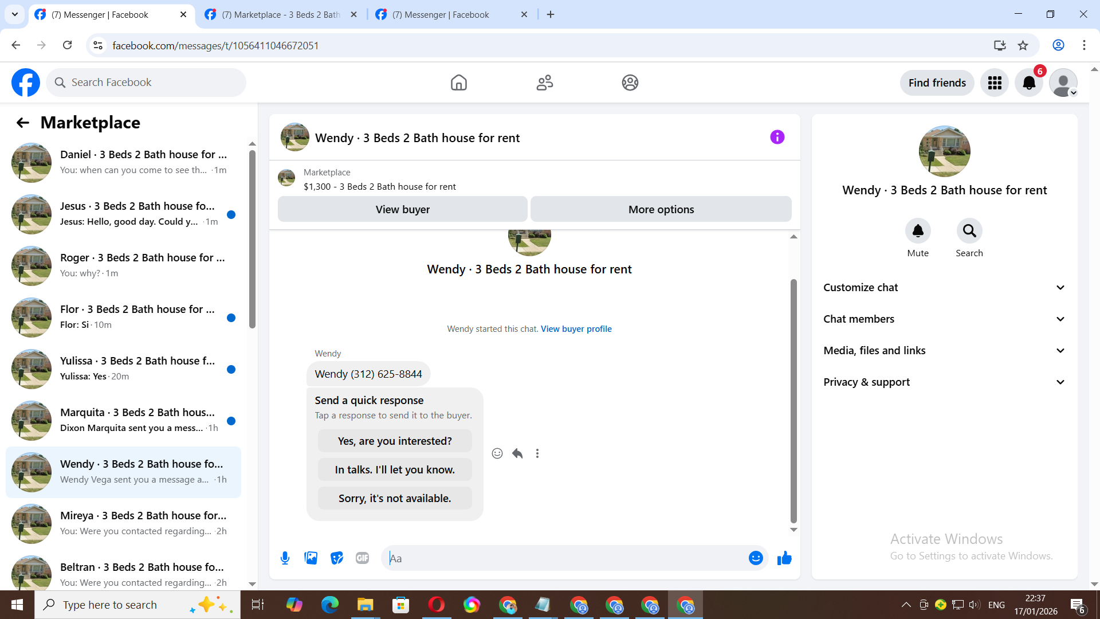
Task: Open the Facebook notifications bell
Action: pos(1029,83)
